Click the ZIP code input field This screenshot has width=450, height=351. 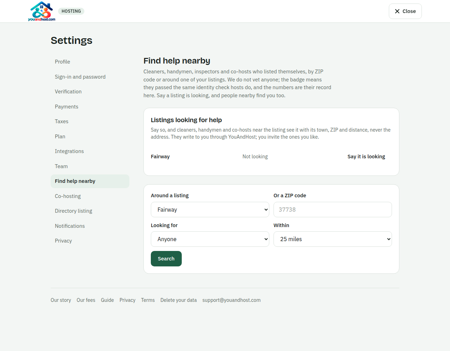point(333,210)
